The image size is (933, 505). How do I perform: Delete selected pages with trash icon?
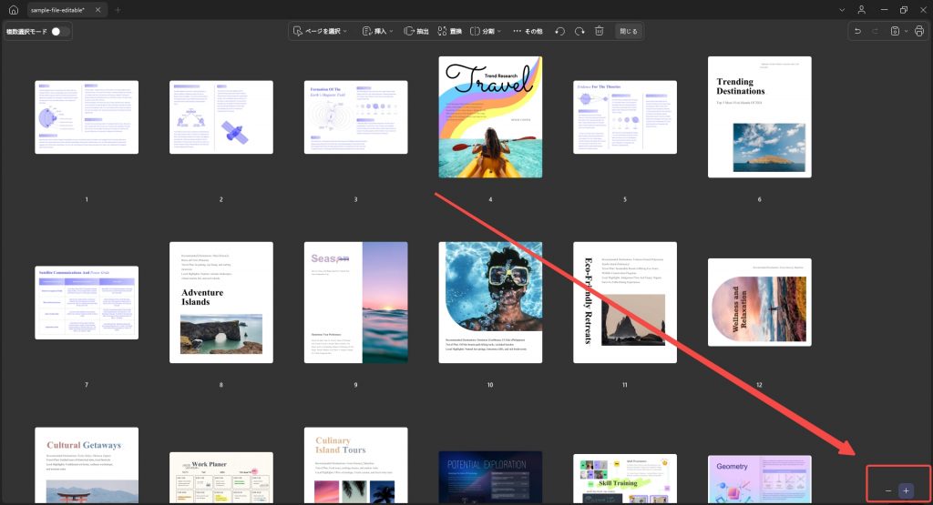(x=600, y=32)
